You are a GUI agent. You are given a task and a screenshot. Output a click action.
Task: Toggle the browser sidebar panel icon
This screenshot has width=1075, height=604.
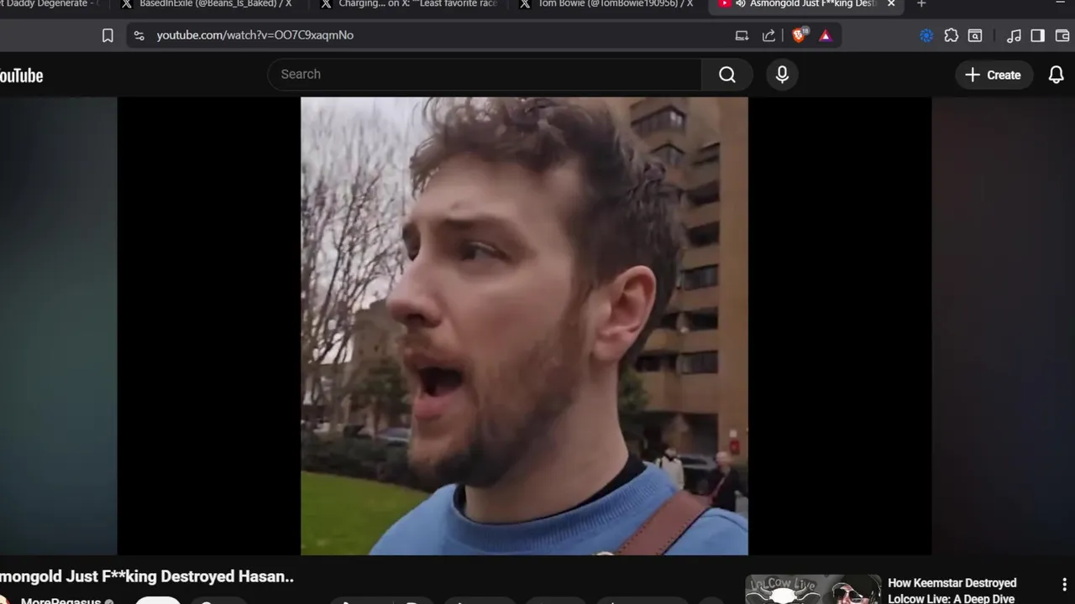click(x=1038, y=35)
